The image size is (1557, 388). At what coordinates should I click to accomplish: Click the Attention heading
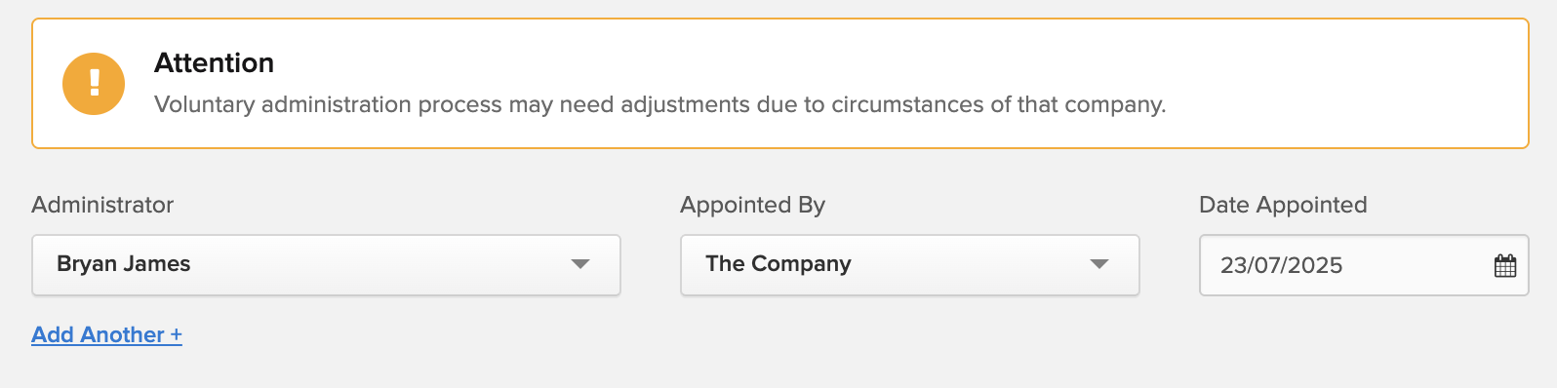214,63
